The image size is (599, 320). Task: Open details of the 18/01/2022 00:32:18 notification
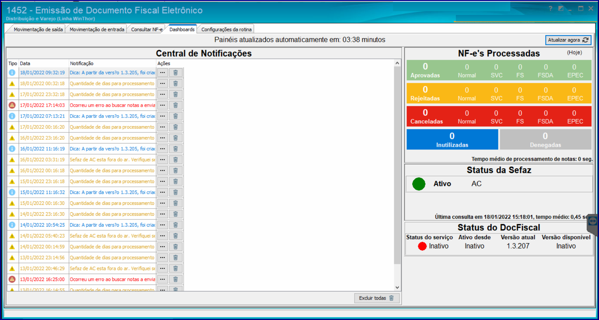pyautogui.click(x=162, y=84)
